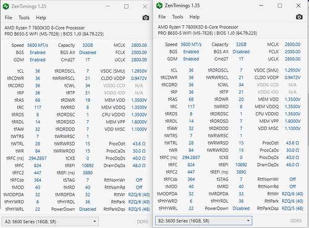The width and height of the screenshot is (309, 228).
Task: Click RttWr RZQ/6 (40) in right window
Action: [292, 194]
